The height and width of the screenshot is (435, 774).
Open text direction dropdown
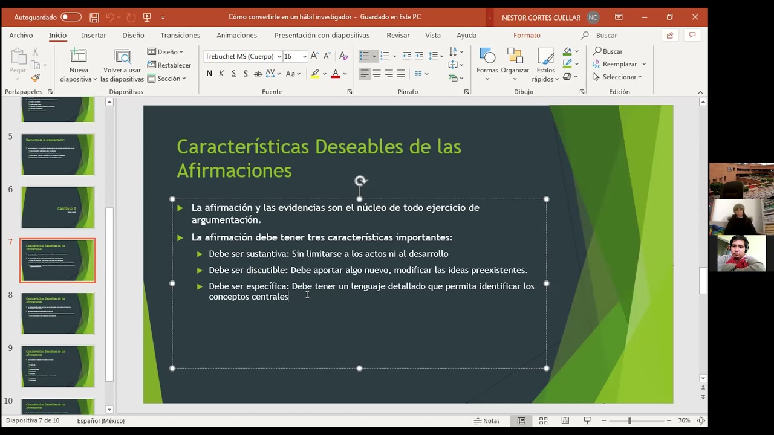(x=456, y=52)
